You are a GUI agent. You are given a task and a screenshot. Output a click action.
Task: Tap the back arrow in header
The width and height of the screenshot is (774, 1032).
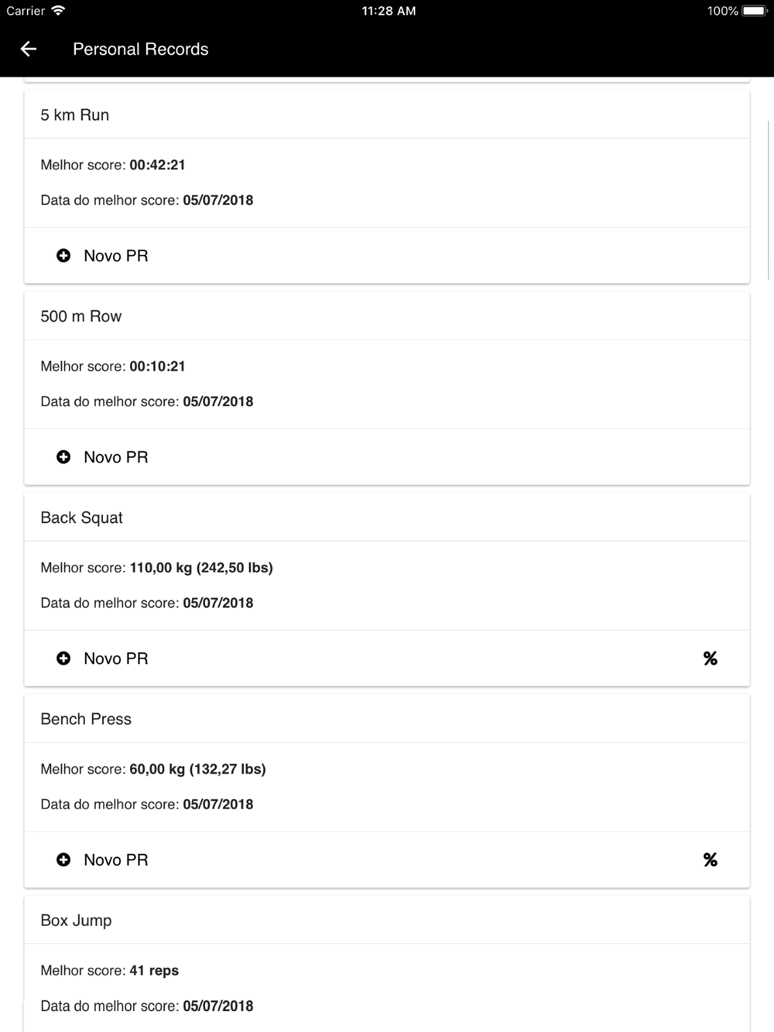point(29,50)
